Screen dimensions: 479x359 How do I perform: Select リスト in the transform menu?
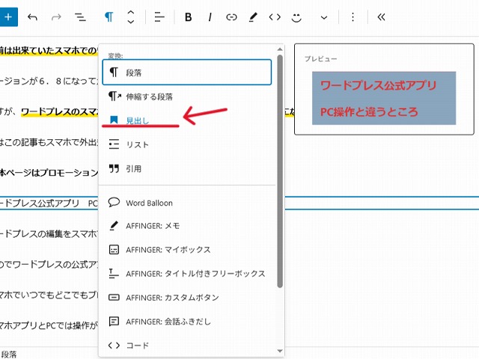point(138,144)
